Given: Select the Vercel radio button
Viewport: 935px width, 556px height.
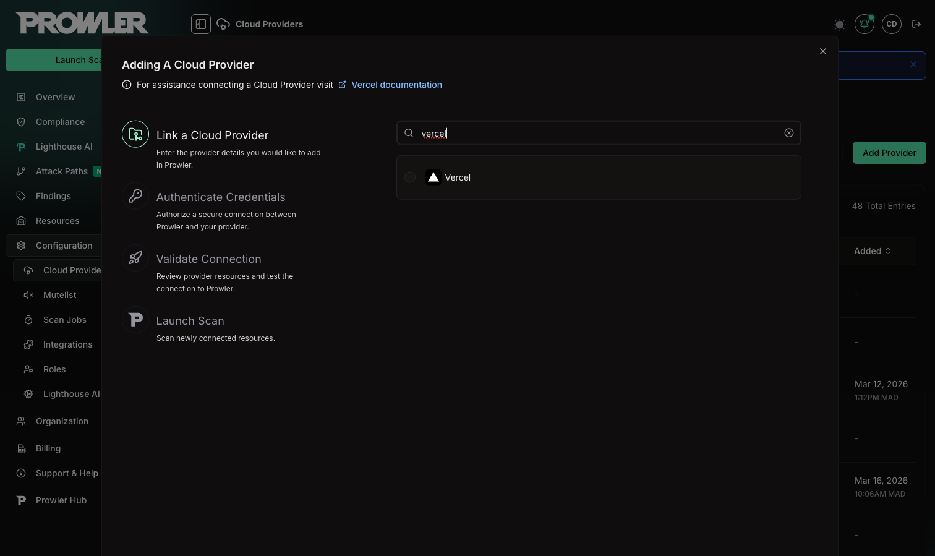Looking at the screenshot, I should click(x=410, y=177).
